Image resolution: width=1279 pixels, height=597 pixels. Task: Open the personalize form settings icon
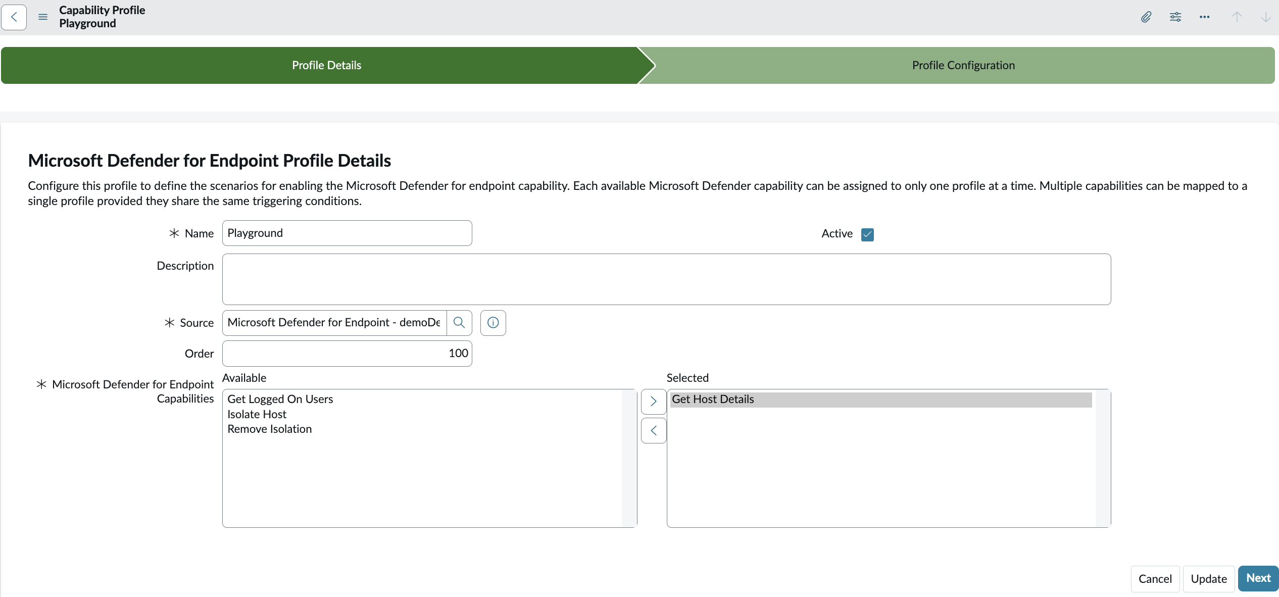(x=1175, y=17)
